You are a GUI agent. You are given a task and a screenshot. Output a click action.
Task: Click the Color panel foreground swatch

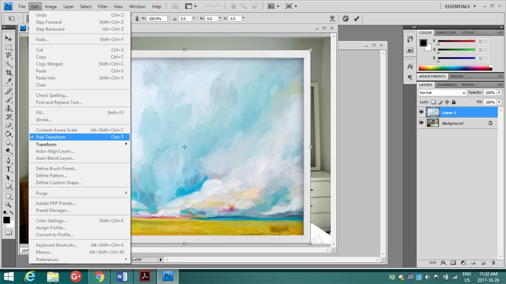coord(423,43)
